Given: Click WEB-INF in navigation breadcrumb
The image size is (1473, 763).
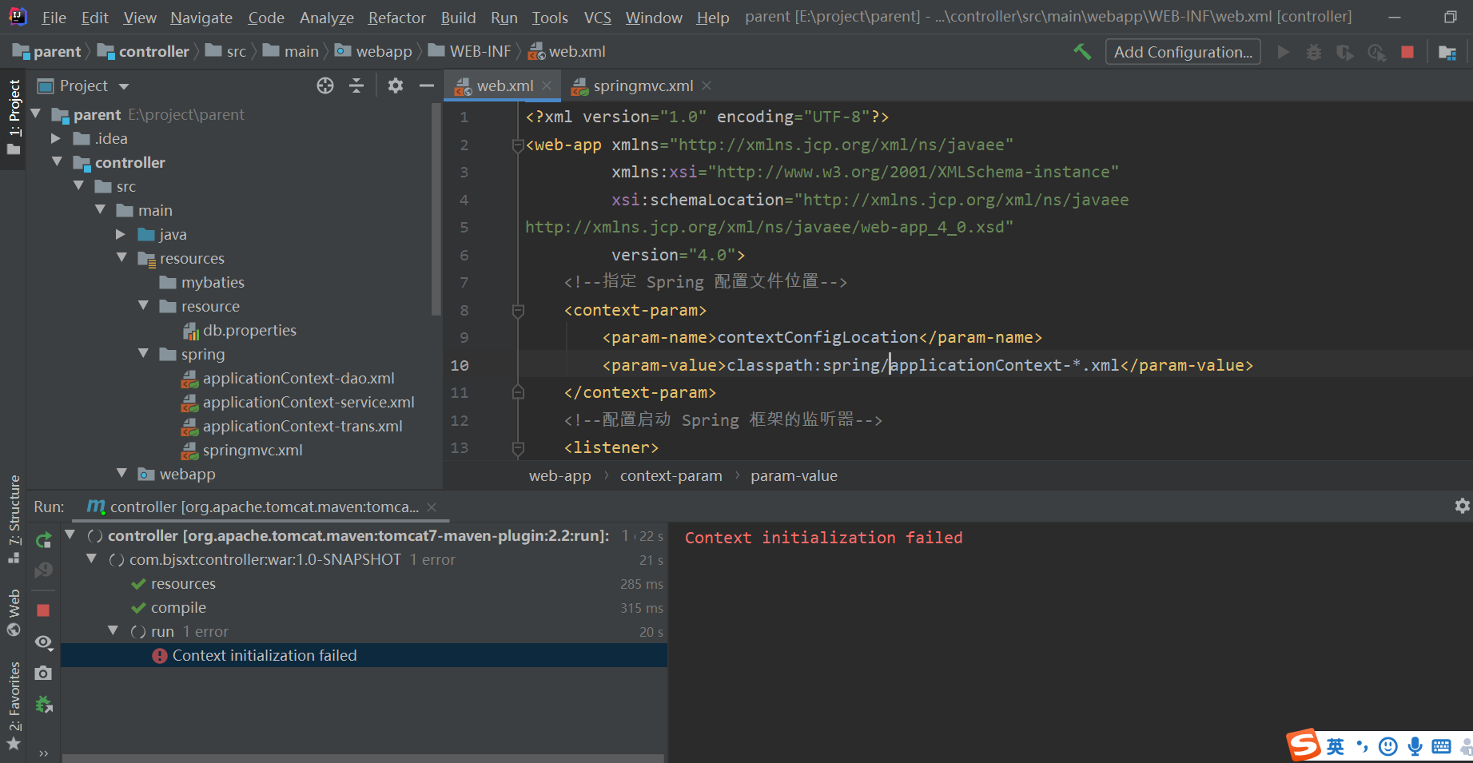Looking at the screenshot, I should click(x=470, y=51).
